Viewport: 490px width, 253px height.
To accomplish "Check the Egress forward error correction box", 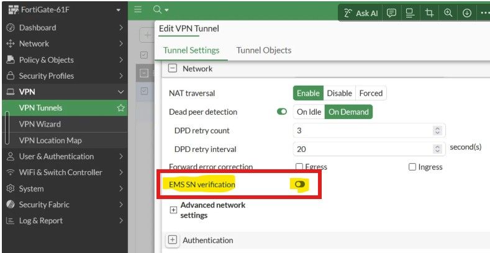I will coord(299,167).
